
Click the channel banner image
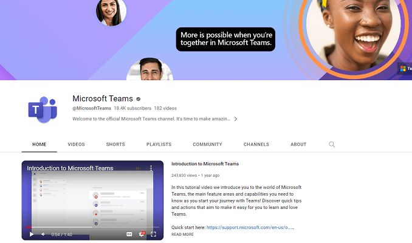pos(206,40)
